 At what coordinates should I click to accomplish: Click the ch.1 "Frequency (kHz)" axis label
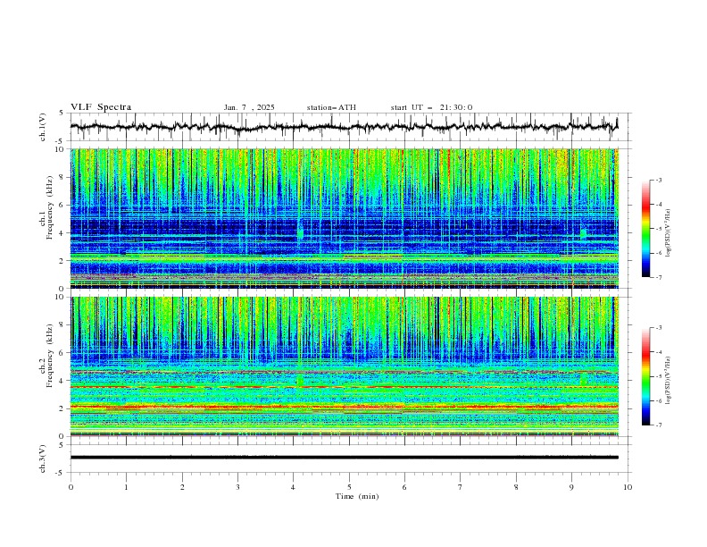(x=49, y=207)
